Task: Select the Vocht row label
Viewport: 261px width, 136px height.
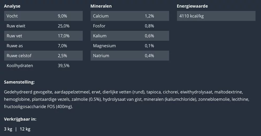Action: pos(12,16)
